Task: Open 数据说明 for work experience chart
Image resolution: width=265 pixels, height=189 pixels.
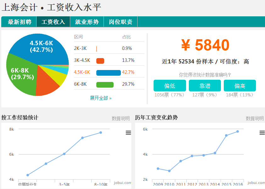Action: (121, 118)
